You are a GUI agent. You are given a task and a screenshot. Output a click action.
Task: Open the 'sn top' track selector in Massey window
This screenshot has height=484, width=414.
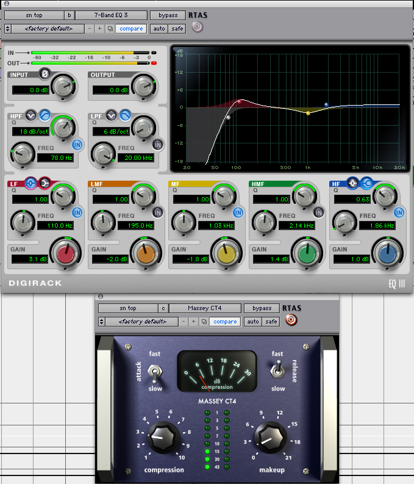(128, 308)
